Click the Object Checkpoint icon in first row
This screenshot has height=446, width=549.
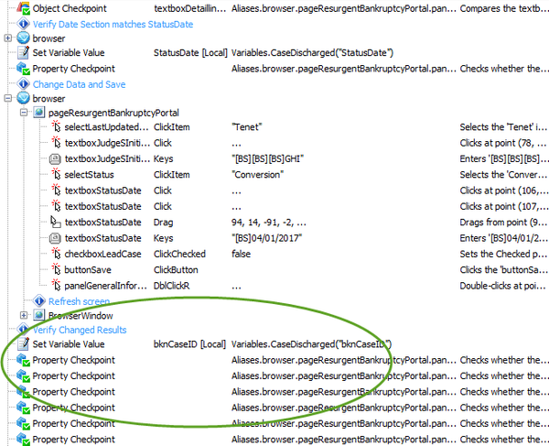(23, 7)
